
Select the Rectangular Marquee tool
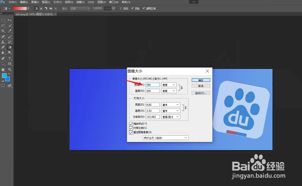click(x=3, y=20)
